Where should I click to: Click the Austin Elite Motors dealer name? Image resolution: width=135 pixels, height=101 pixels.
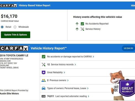[9, 94]
